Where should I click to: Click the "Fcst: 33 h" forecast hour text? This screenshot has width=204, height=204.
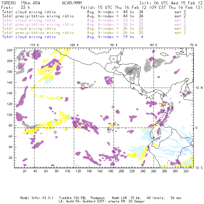point(15,7)
